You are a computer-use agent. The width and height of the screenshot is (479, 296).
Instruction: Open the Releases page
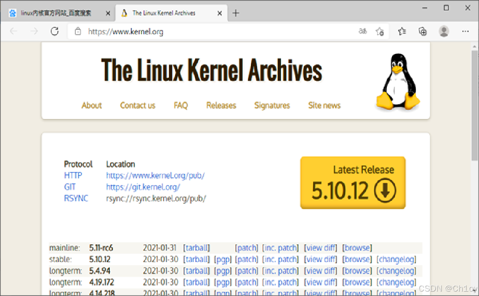pos(221,106)
